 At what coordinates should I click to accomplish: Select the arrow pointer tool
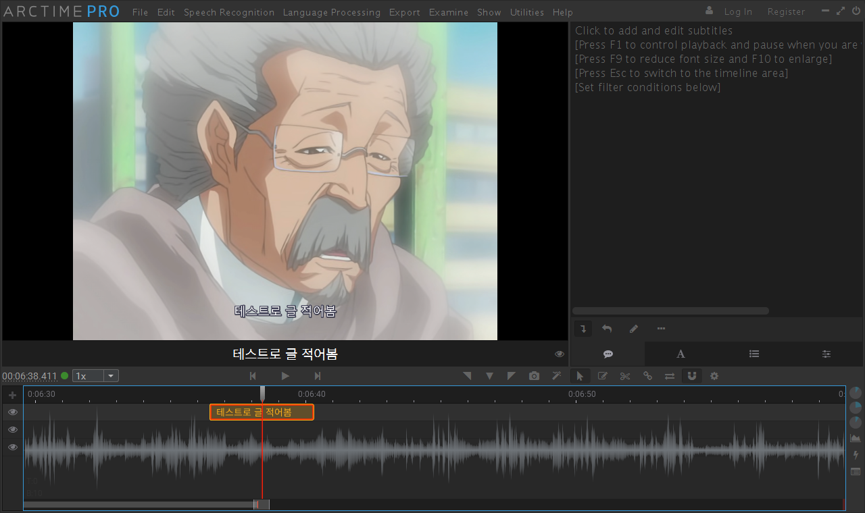[x=580, y=376]
